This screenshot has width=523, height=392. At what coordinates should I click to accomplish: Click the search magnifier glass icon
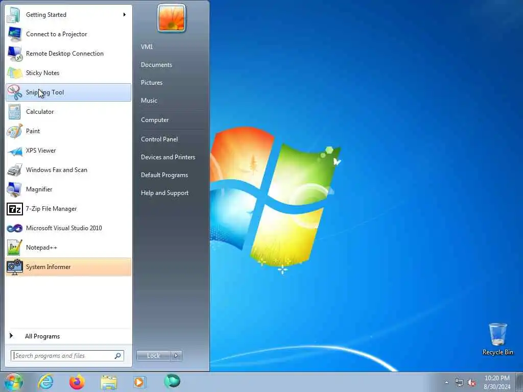pyautogui.click(x=118, y=356)
